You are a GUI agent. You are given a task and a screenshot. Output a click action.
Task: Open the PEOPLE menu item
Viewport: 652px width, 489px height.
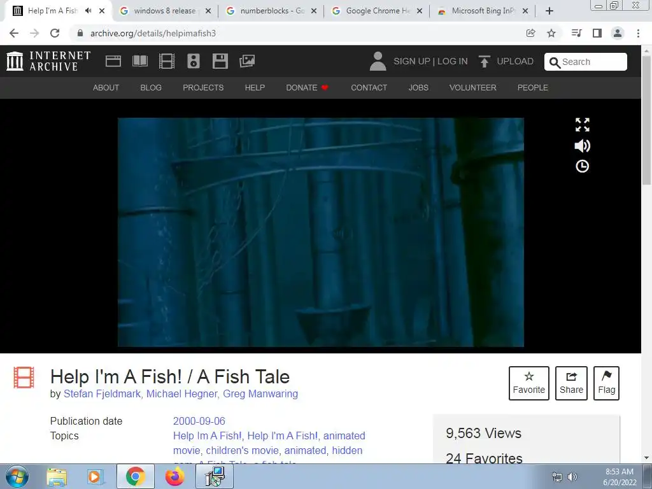pyautogui.click(x=533, y=88)
